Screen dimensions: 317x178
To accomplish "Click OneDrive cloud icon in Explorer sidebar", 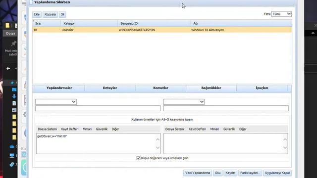I will 12,146.
